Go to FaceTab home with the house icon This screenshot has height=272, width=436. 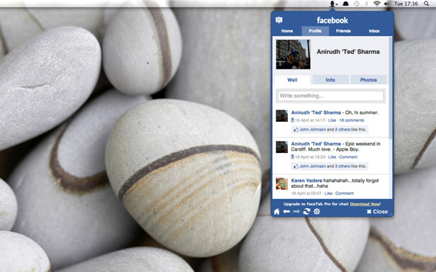click(x=276, y=212)
